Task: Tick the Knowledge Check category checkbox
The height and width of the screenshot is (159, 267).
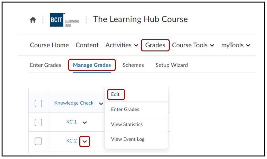Action: coord(38,103)
